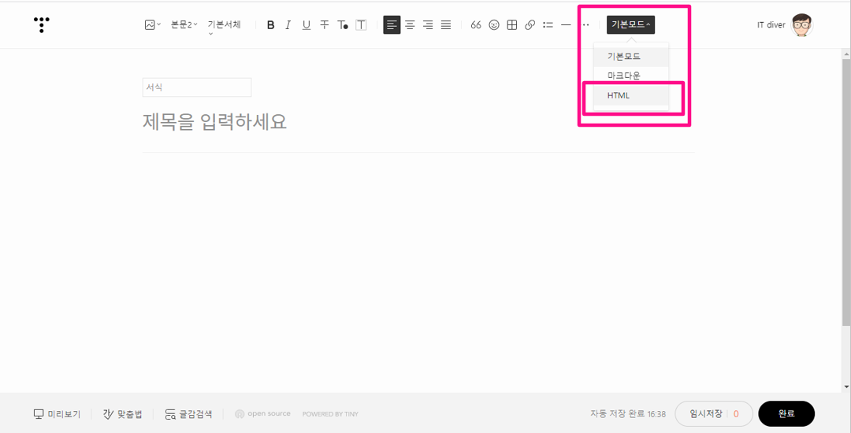Open the more options ellipsis menu
851x433 pixels.
coord(585,25)
